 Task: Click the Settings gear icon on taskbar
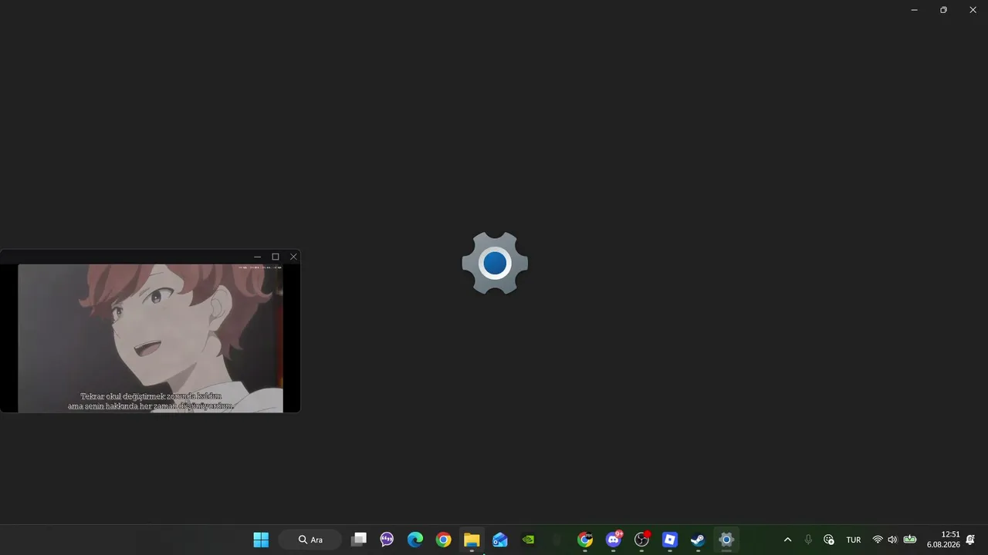click(726, 540)
